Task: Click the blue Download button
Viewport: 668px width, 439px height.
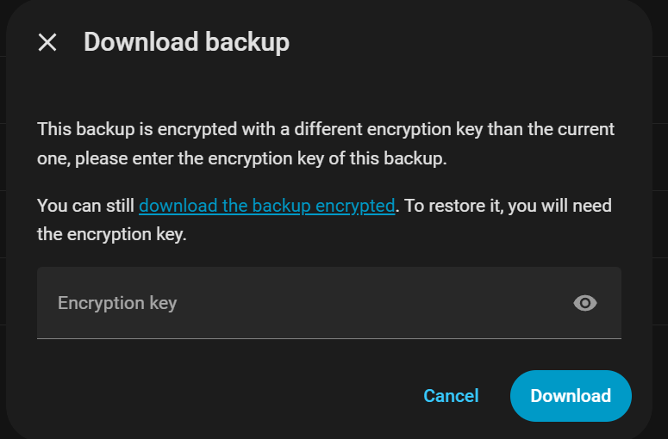Action: [x=571, y=396]
